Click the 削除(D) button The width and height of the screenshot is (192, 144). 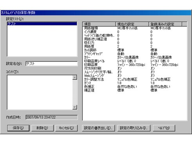tap(42, 128)
